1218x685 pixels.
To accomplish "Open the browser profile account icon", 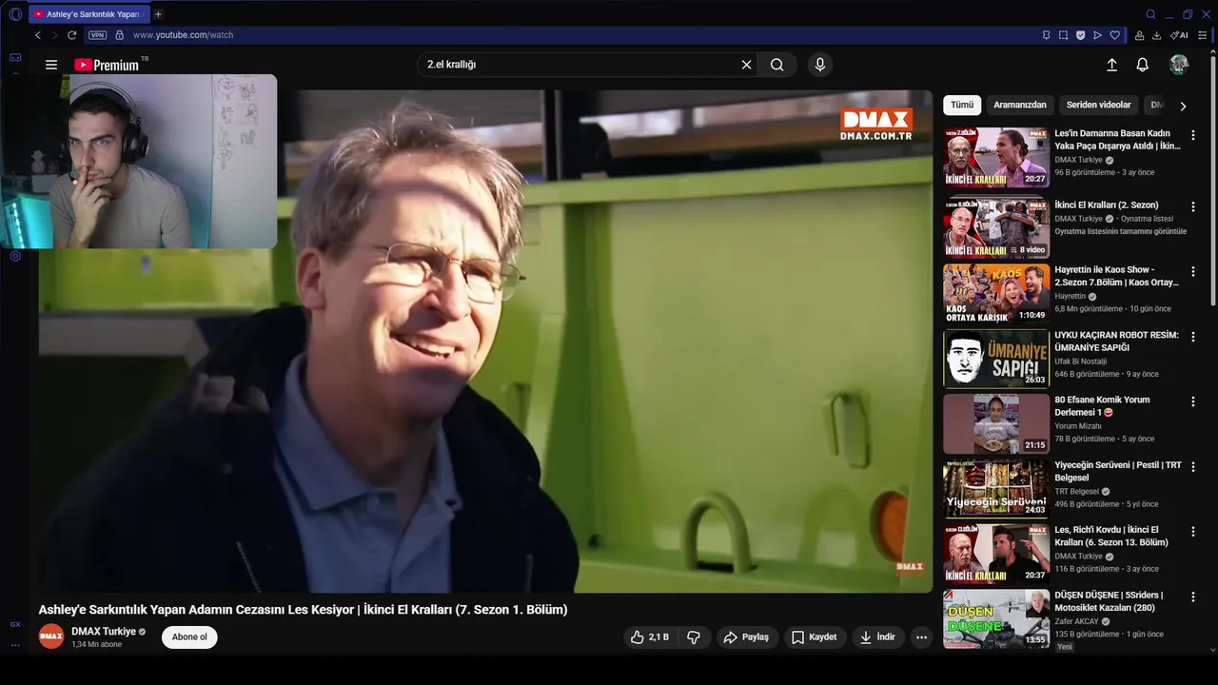I will 1140,35.
